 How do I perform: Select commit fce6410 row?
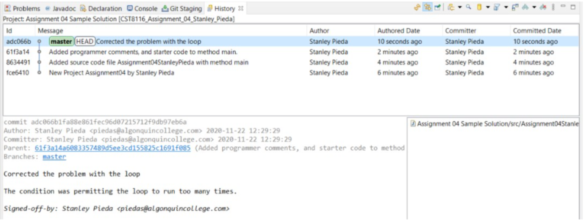[291, 73]
